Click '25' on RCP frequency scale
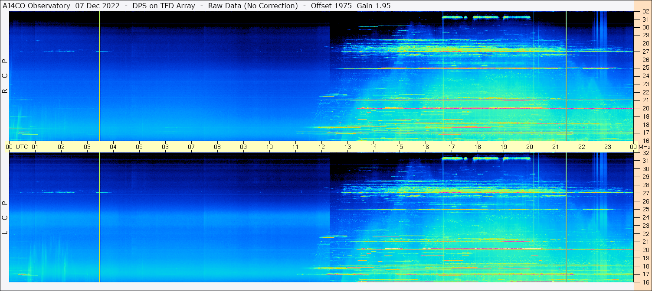Image resolution: width=652 pixels, height=291 pixels. click(x=645, y=68)
